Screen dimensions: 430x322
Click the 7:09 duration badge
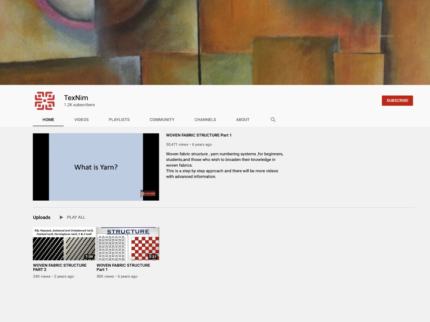click(89, 257)
